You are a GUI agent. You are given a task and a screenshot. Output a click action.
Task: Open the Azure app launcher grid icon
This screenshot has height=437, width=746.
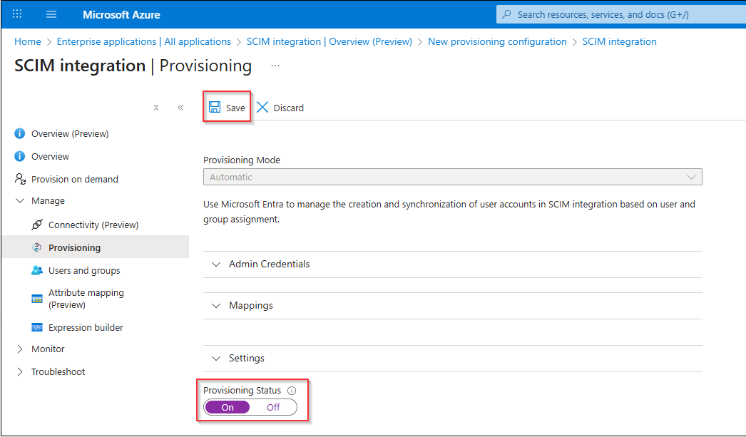coord(17,14)
